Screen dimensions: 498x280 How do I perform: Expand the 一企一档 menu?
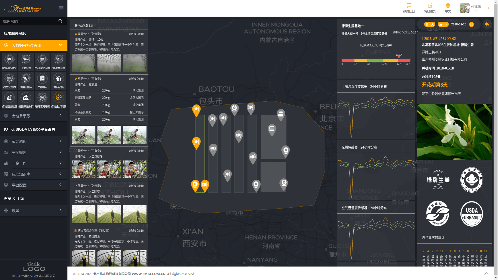[34, 163]
